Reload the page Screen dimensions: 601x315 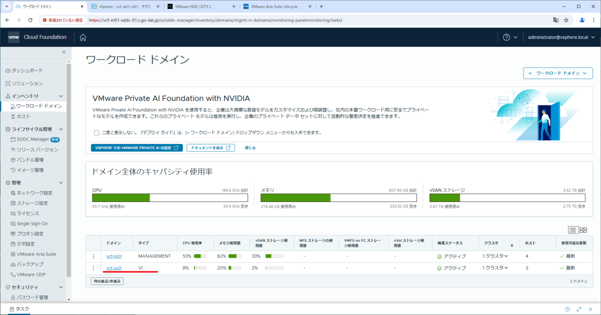tap(31, 20)
